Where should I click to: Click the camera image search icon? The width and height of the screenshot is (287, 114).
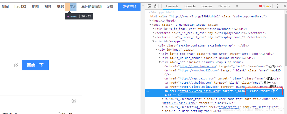coord(17,65)
